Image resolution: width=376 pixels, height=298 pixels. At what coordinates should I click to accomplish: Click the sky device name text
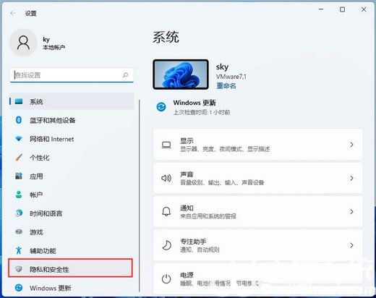tap(222, 67)
